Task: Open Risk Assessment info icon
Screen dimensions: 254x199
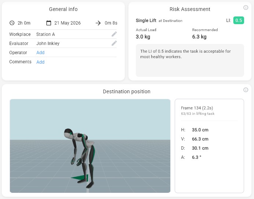Action: [x=246, y=8]
